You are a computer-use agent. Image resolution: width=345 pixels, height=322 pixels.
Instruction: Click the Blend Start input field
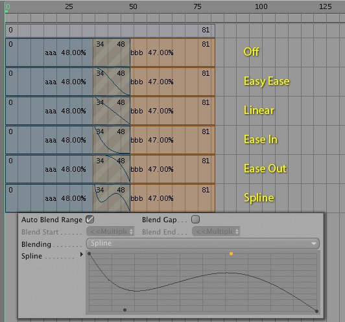click(x=110, y=231)
